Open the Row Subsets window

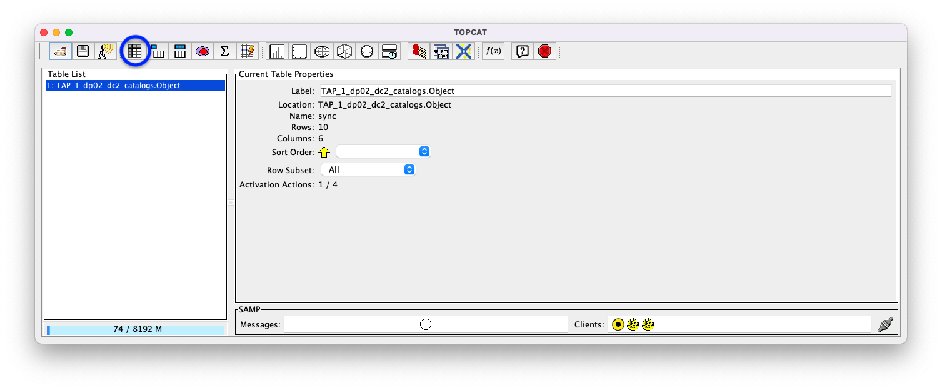[202, 51]
